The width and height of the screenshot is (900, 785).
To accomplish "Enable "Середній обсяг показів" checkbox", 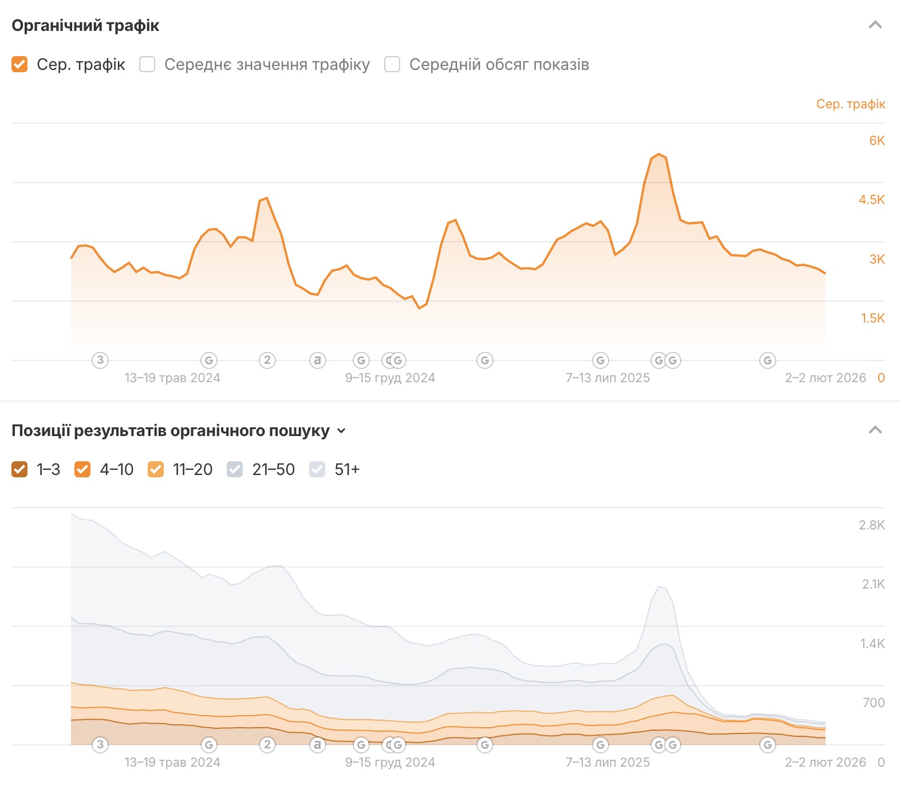I will [x=392, y=64].
